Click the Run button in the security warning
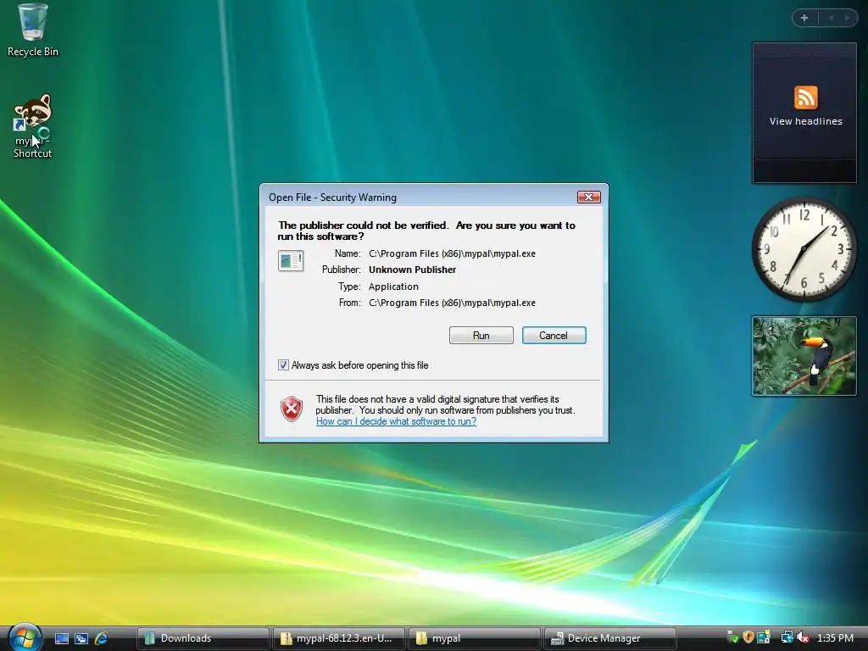 coord(481,336)
